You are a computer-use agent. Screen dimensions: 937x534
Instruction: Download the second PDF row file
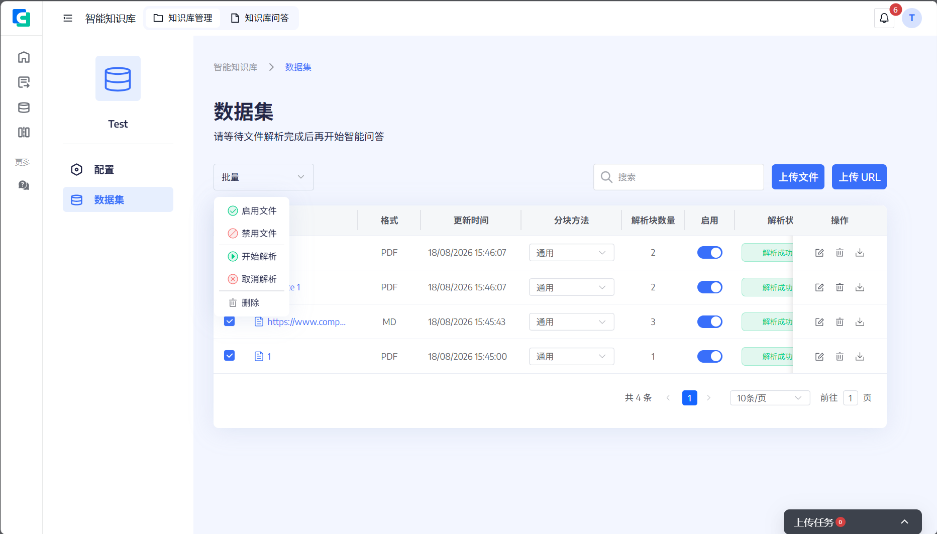tap(860, 287)
